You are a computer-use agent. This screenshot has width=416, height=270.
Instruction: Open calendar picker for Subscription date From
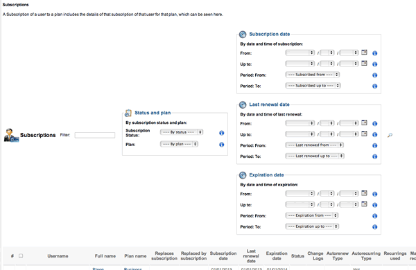point(364,53)
